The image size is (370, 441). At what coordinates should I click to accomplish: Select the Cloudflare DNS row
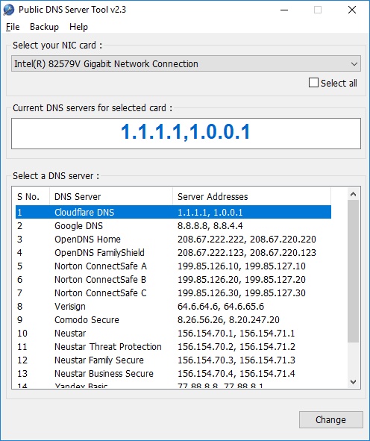[173, 212]
